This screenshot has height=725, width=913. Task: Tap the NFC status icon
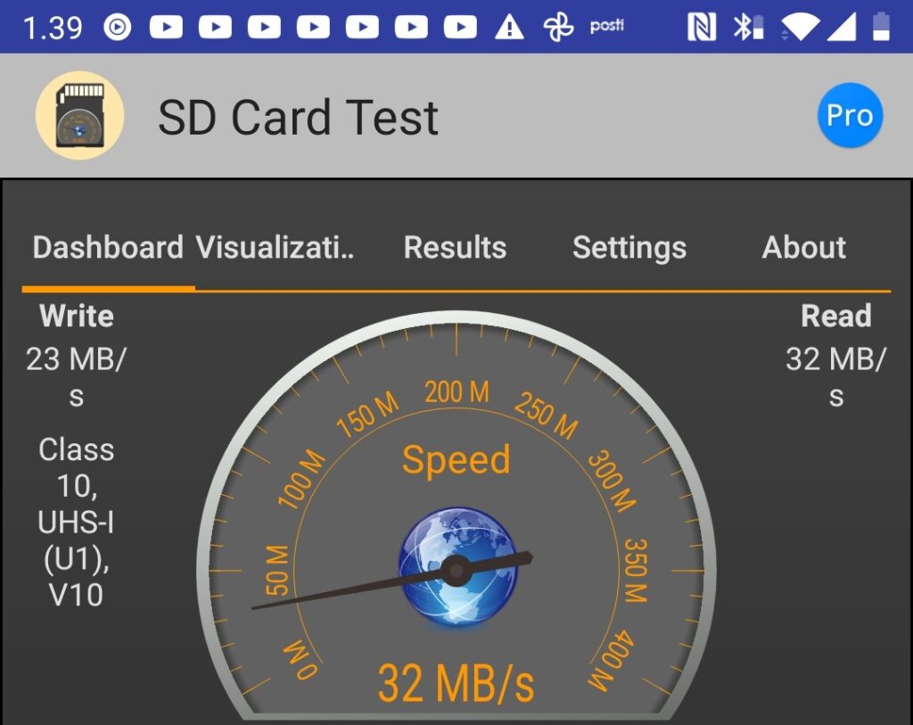[702, 28]
